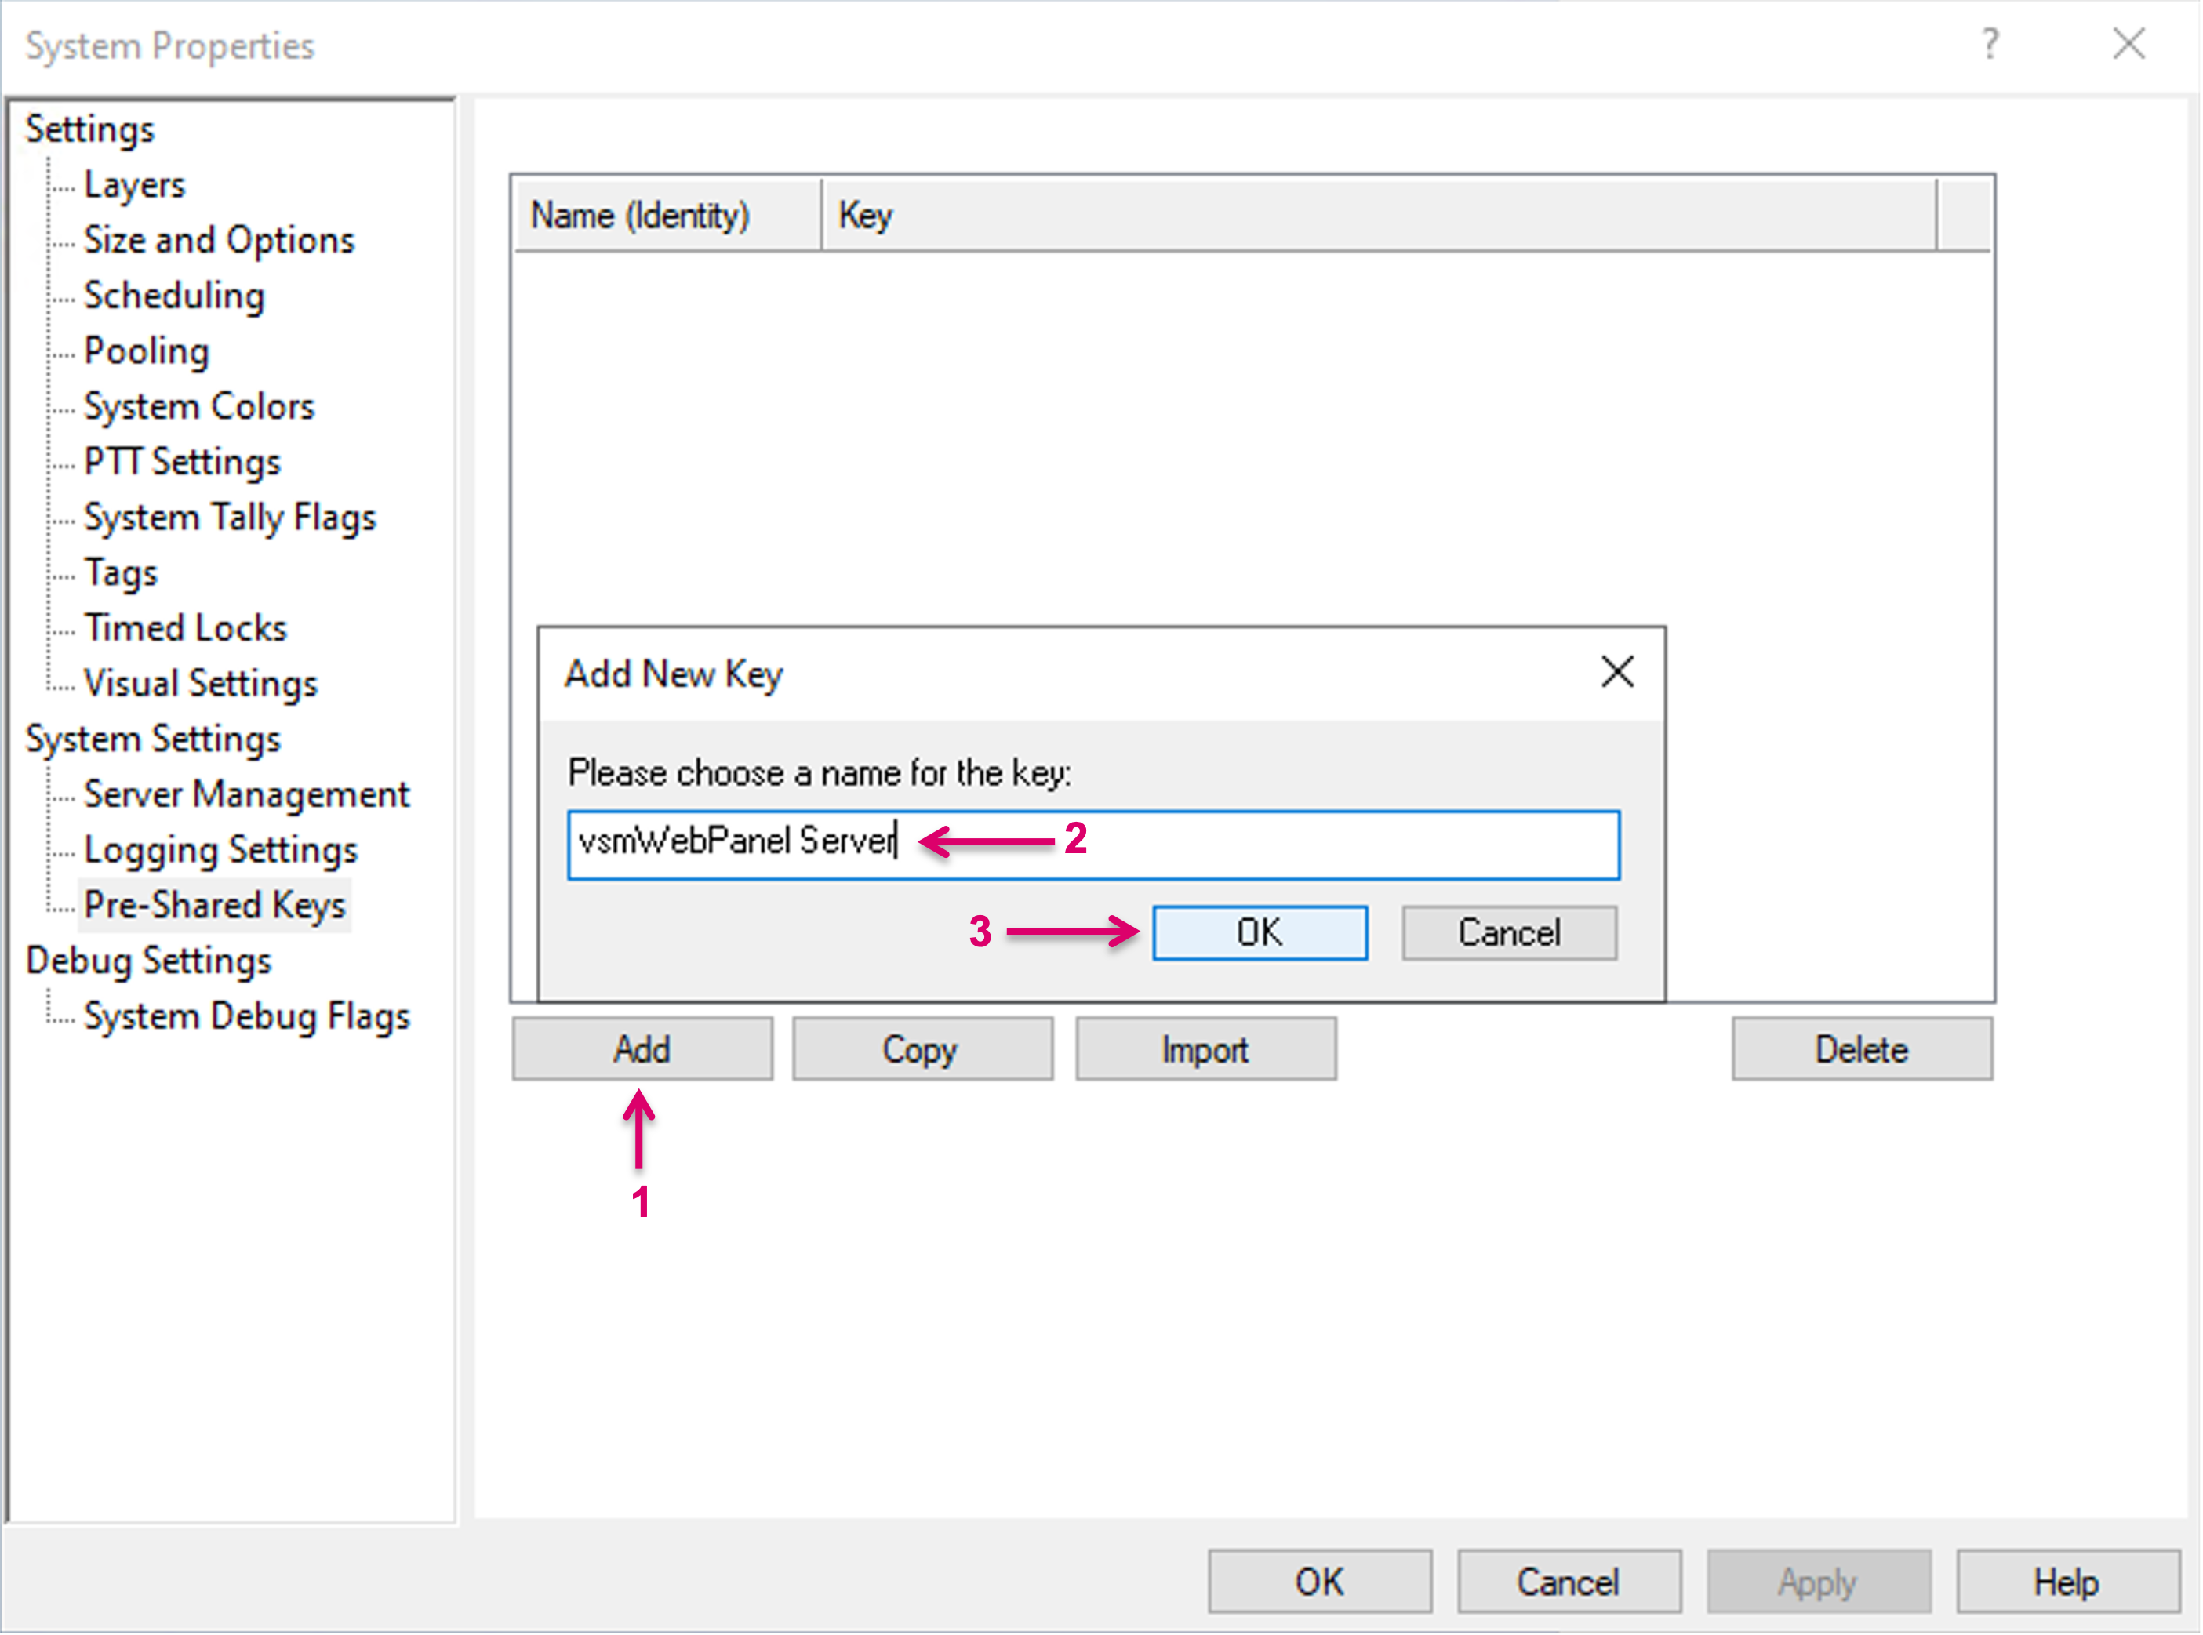This screenshot has height=1635, width=2203.
Task: Close the Add New Key dialog
Action: click(x=1617, y=672)
